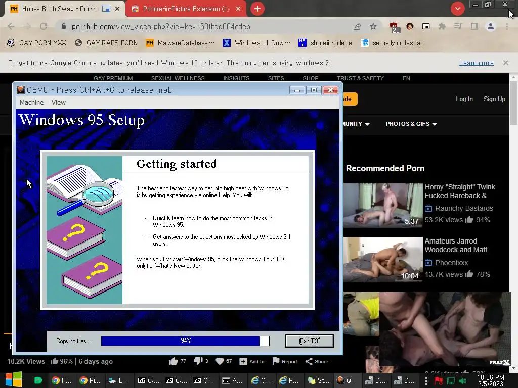This screenshot has width=518, height=388.
Task: Click the page's vertical scrollbar thumb
Action: click(513, 102)
